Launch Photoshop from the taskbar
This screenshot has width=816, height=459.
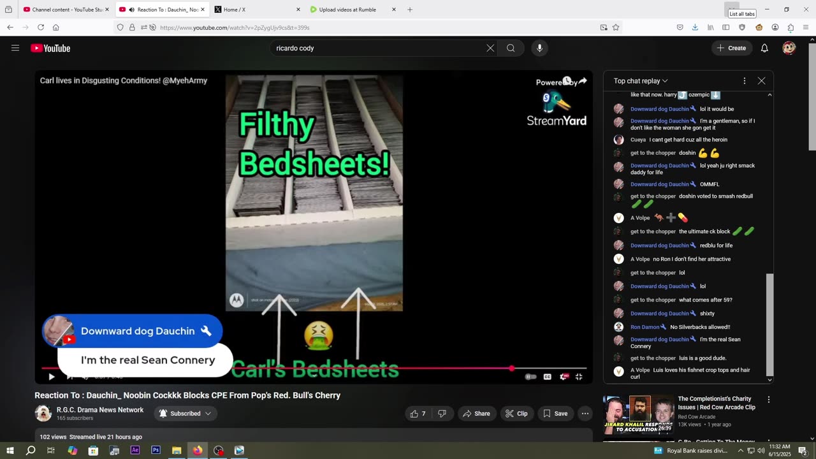[156, 450]
